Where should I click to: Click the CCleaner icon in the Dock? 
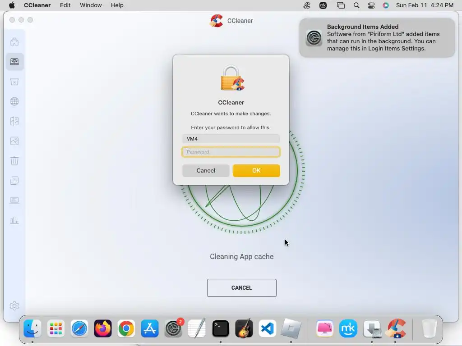[396, 328]
